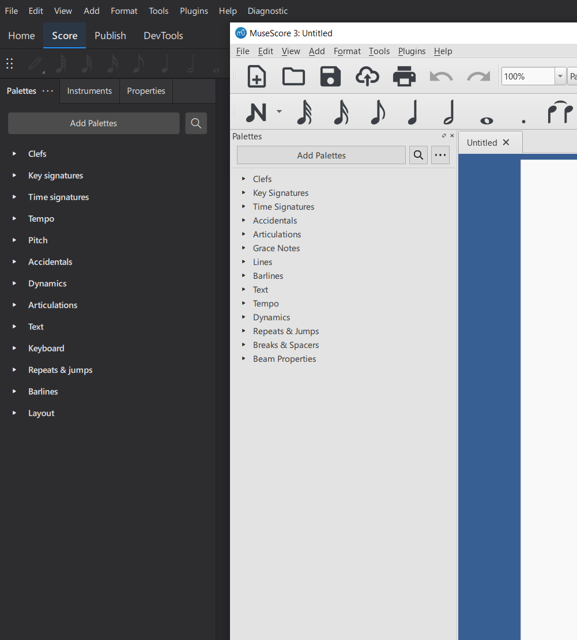The width and height of the screenshot is (577, 640).
Task: Click cloud upload icon in MuseScore 3
Action: click(367, 76)
